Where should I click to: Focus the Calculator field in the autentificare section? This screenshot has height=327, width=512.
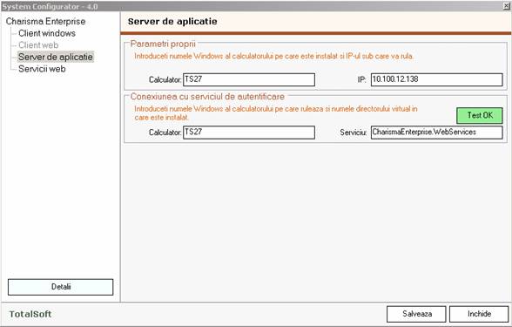249,133
